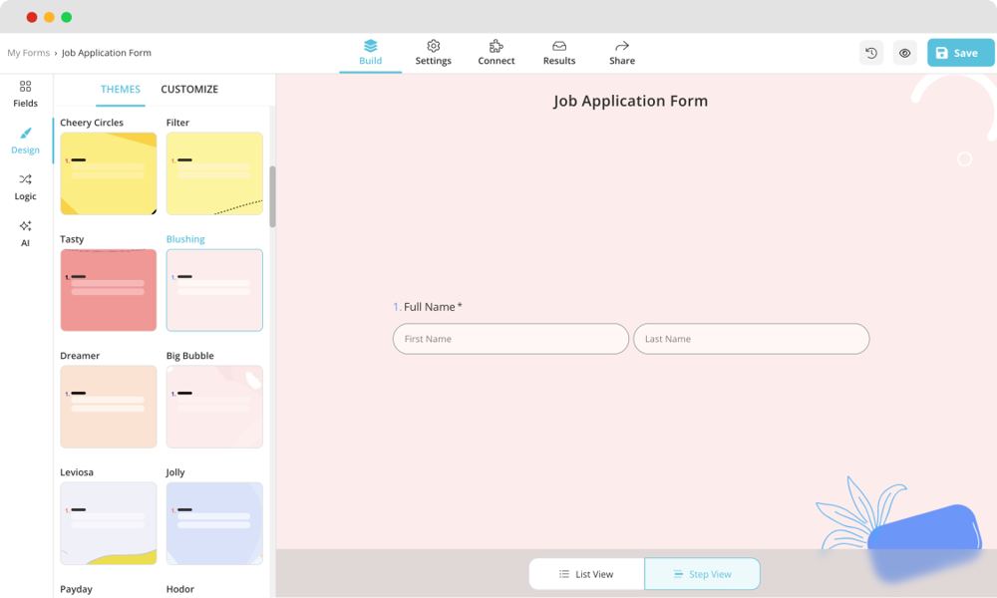Image resolution: width=997 pixels, height=598 pixels.
Task: Open form Settings
Action: 433,52
